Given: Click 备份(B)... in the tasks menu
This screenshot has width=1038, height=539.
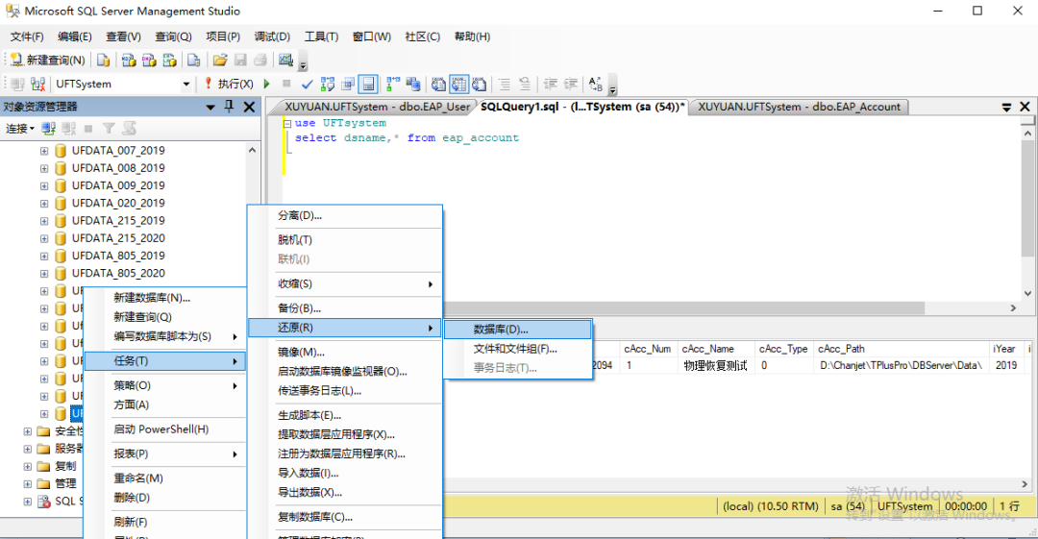Looking at the screenshot, I should (345, 307).
